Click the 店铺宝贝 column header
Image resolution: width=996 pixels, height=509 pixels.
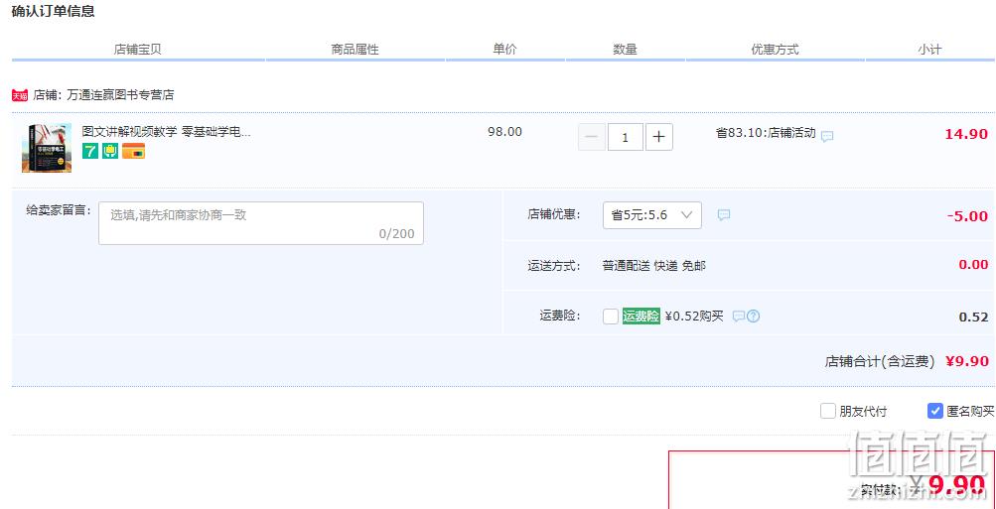(x=138, y=50)
